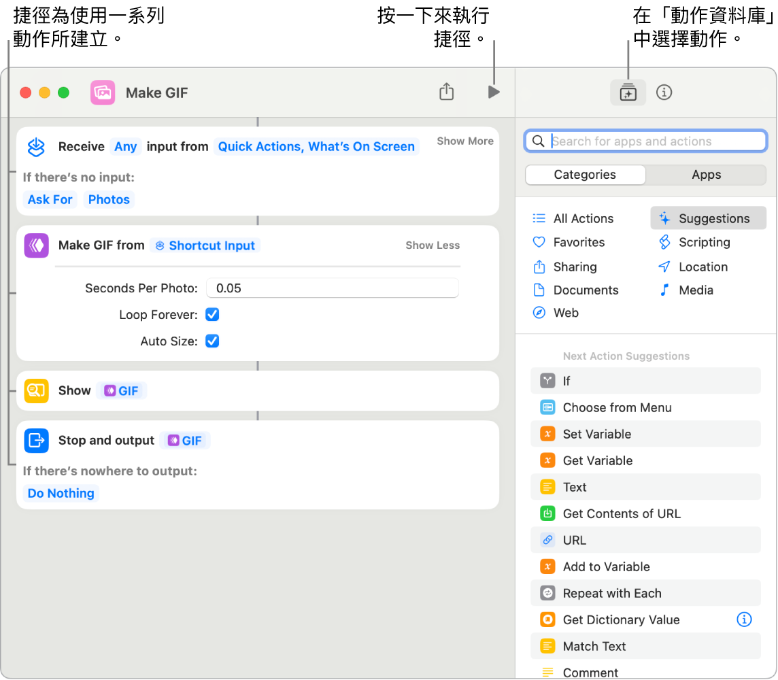Image resolution: width=778 pixels, height=680 pixels.
Task: Open shortcut details info icon
Action: point(664,92)
